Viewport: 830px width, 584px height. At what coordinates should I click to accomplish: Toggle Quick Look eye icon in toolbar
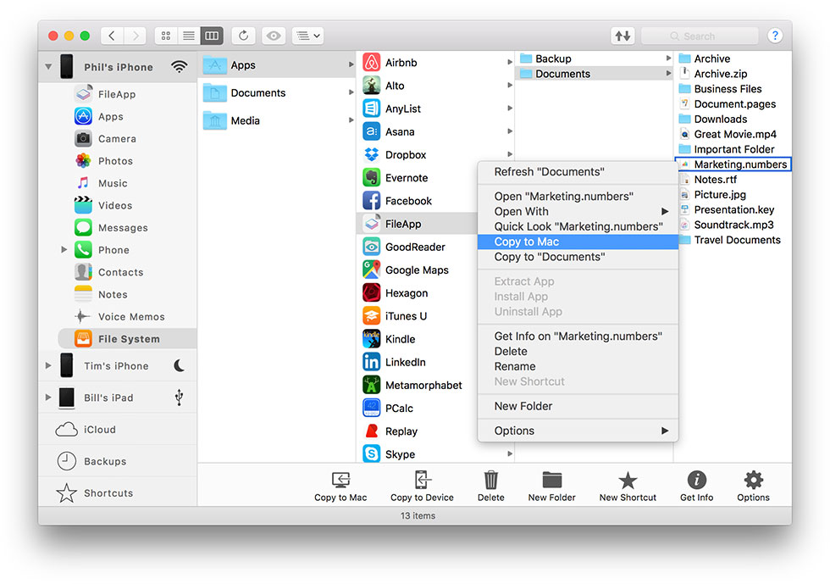pos(273,36)
